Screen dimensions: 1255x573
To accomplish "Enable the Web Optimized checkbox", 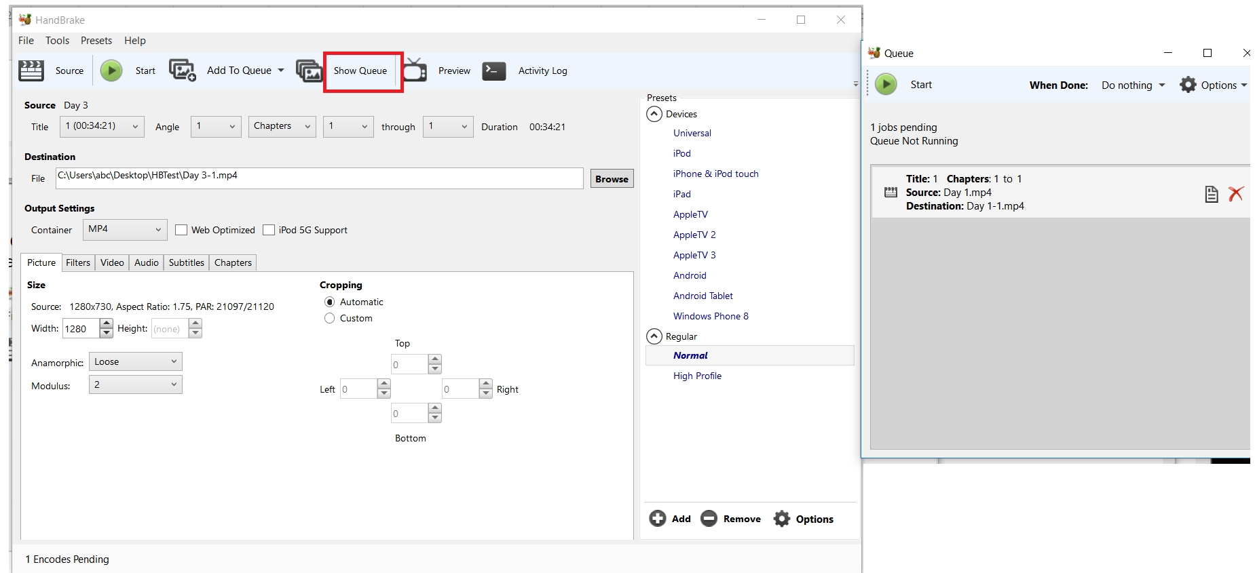I will tap(181, 230).
